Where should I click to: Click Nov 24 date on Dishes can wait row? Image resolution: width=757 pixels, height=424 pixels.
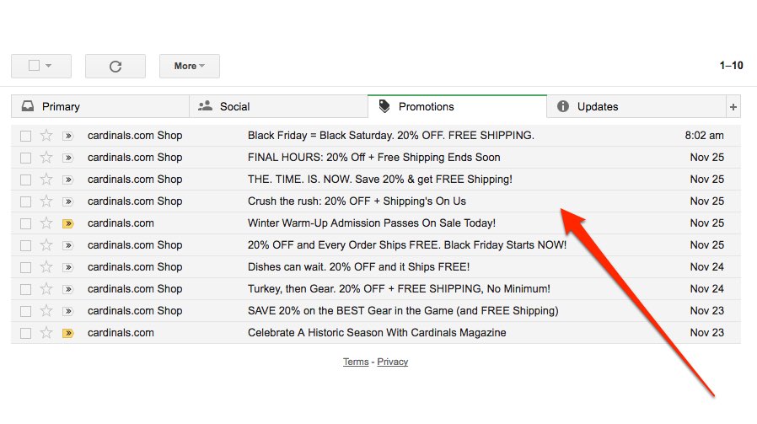(x=706, y=267)
